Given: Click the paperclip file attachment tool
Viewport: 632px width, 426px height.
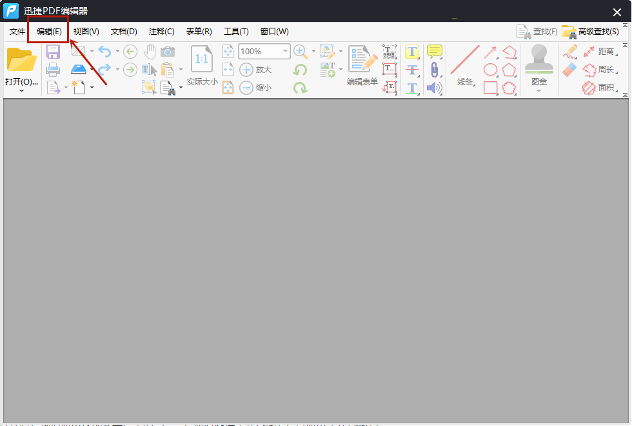Looking at the screenshot, I should tap(435, 70).
